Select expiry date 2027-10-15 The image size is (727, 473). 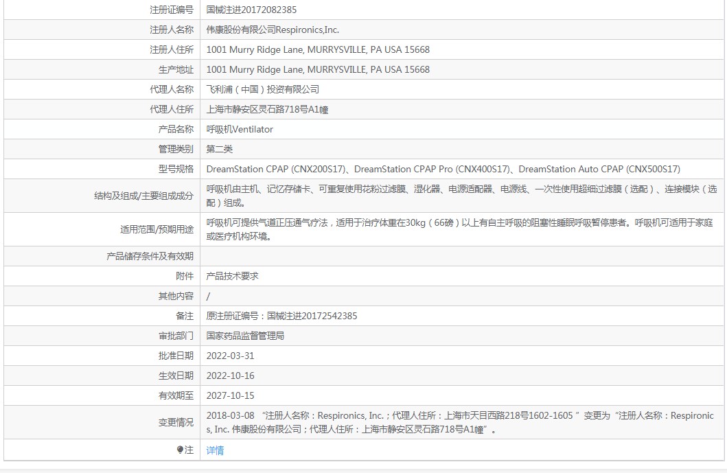tap(231, 395)
